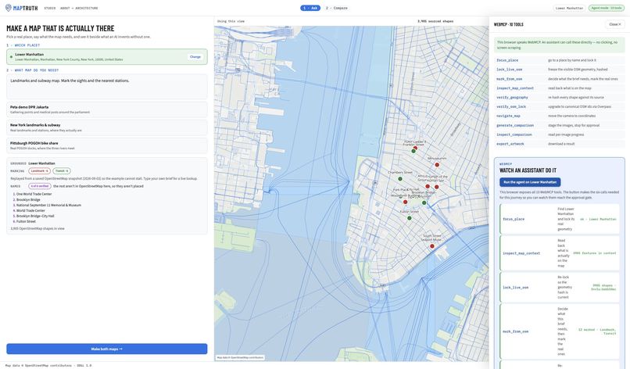Click the Make both maps button
This screenshot has height=369, width=630.
pos(107,349)
